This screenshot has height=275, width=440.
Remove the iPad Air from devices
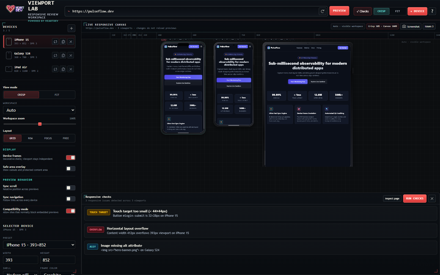(x=71, y=69)
